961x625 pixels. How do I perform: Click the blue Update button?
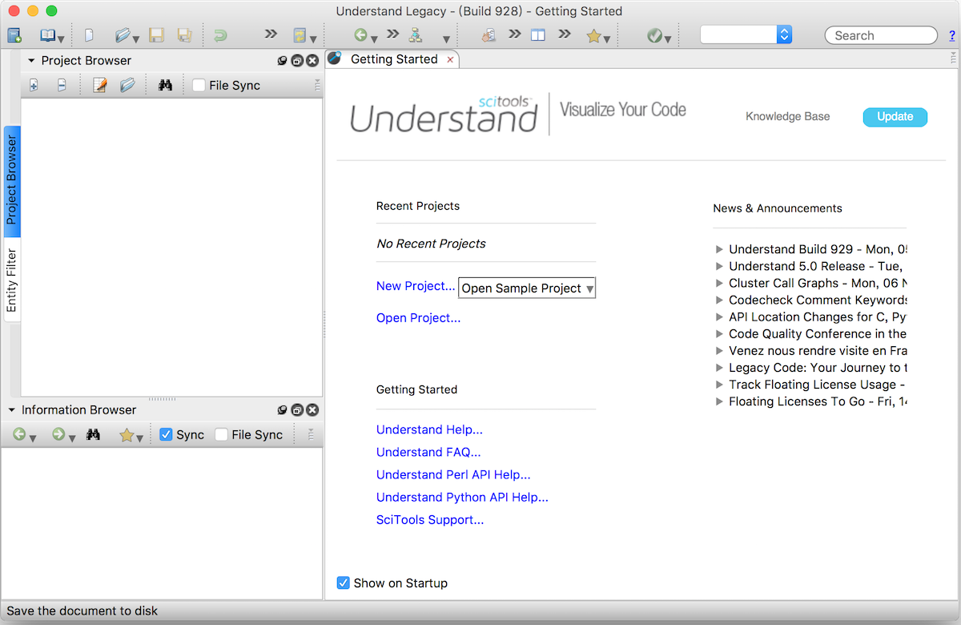click(895, 117)
